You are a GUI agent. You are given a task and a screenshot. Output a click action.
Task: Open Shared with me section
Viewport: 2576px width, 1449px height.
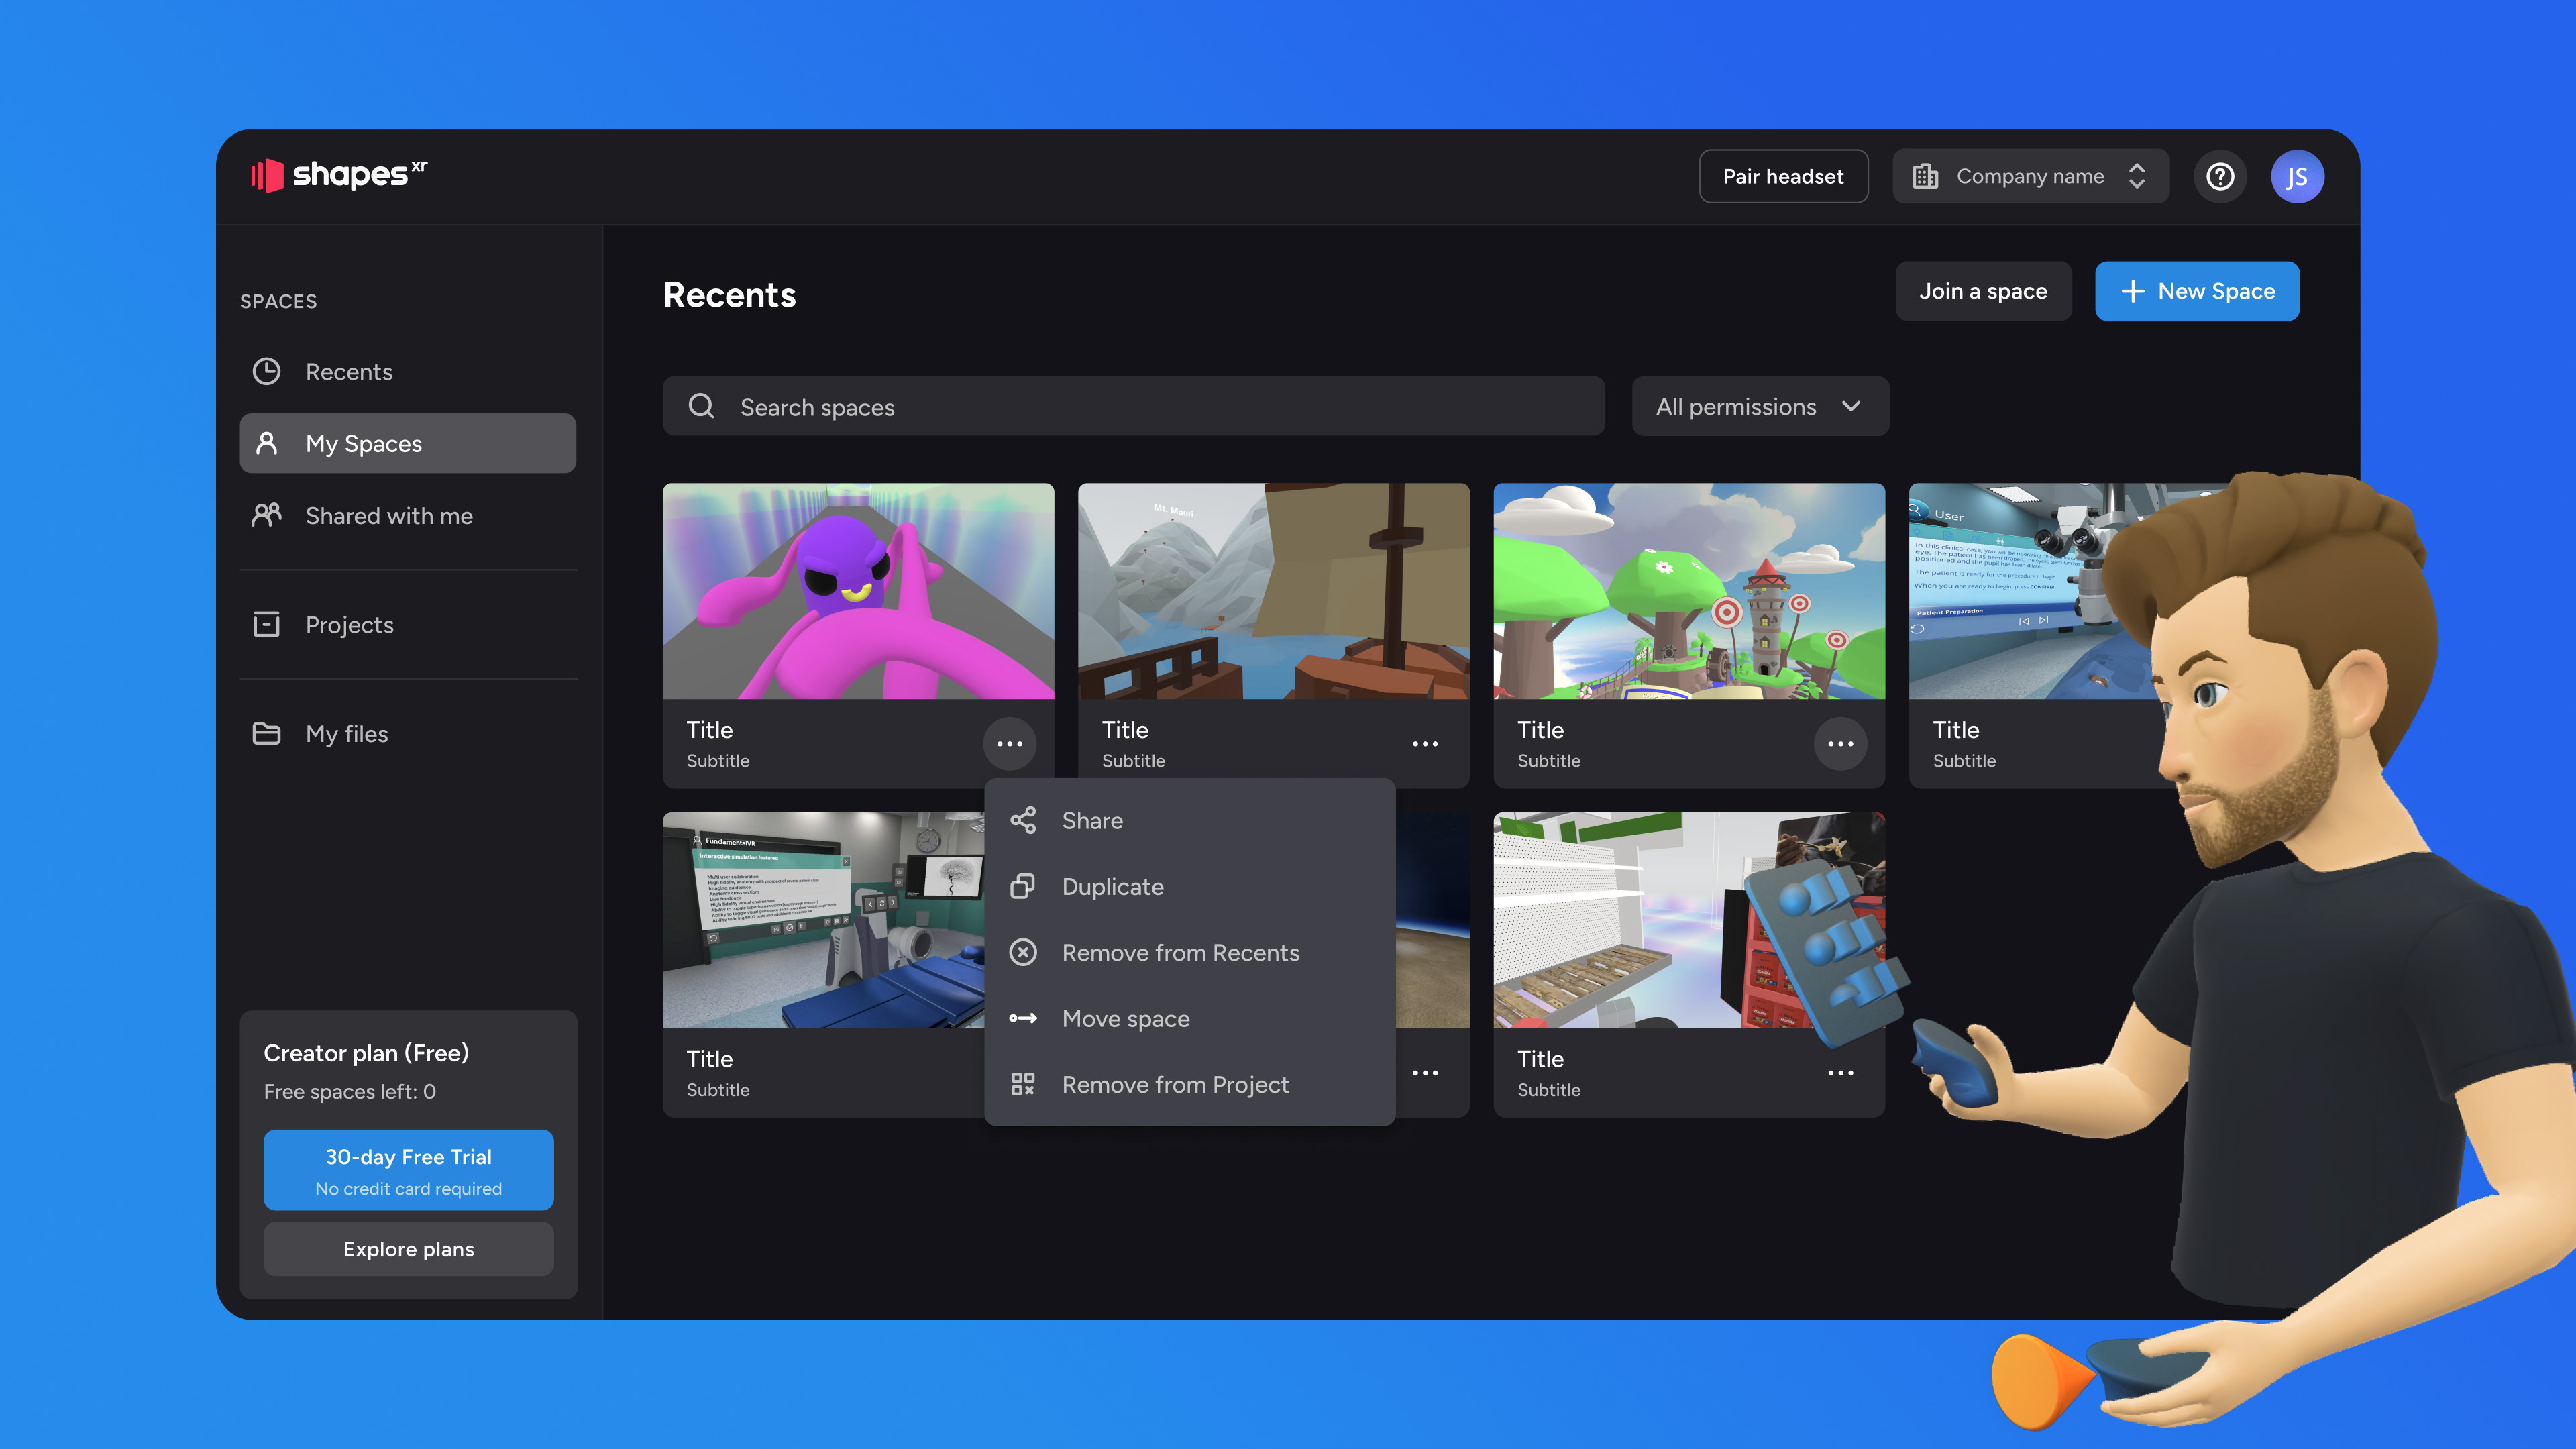click(408, 515)
